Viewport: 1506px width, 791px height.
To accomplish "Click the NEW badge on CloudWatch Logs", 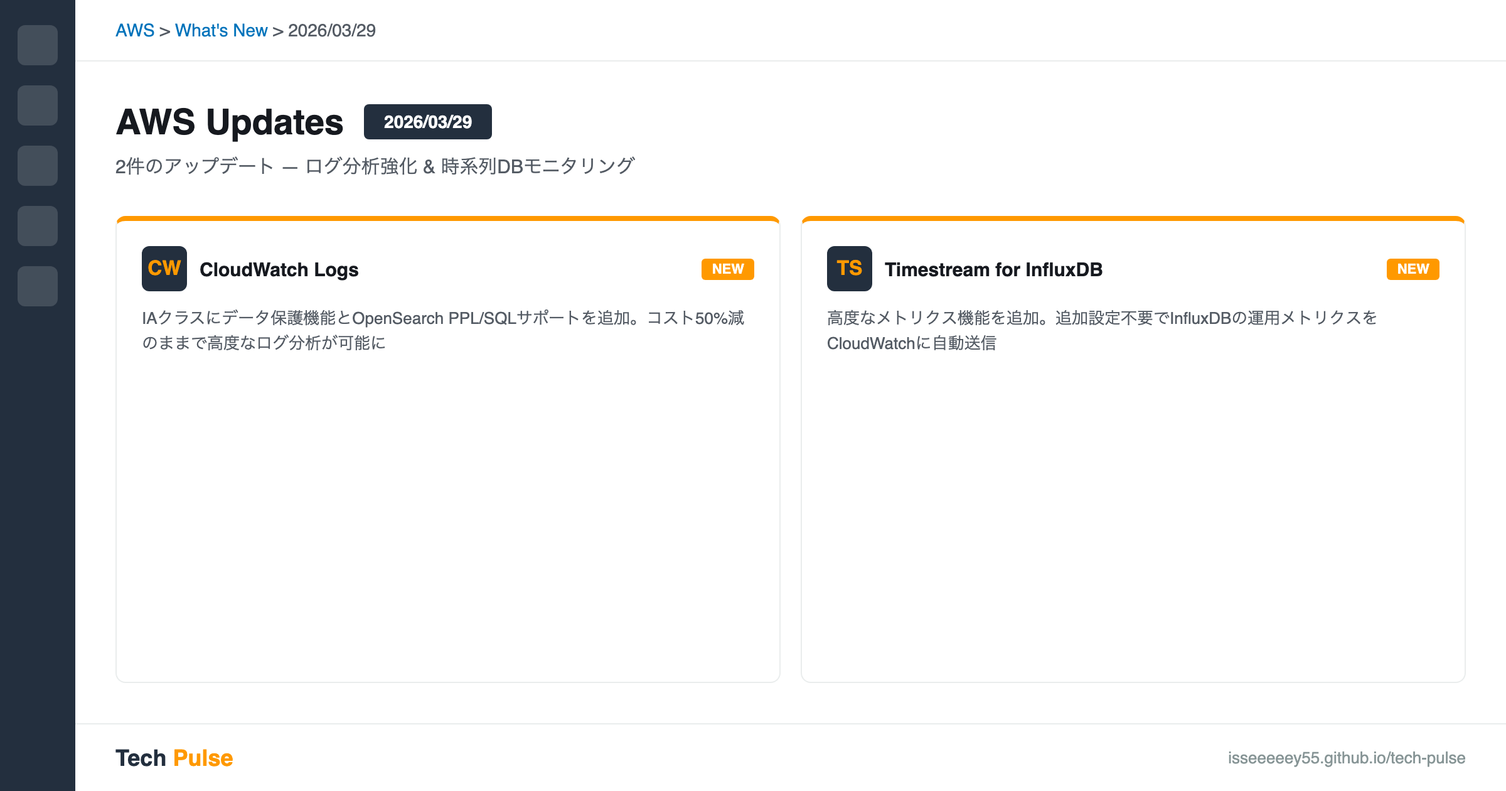I will tap(728, 269).
